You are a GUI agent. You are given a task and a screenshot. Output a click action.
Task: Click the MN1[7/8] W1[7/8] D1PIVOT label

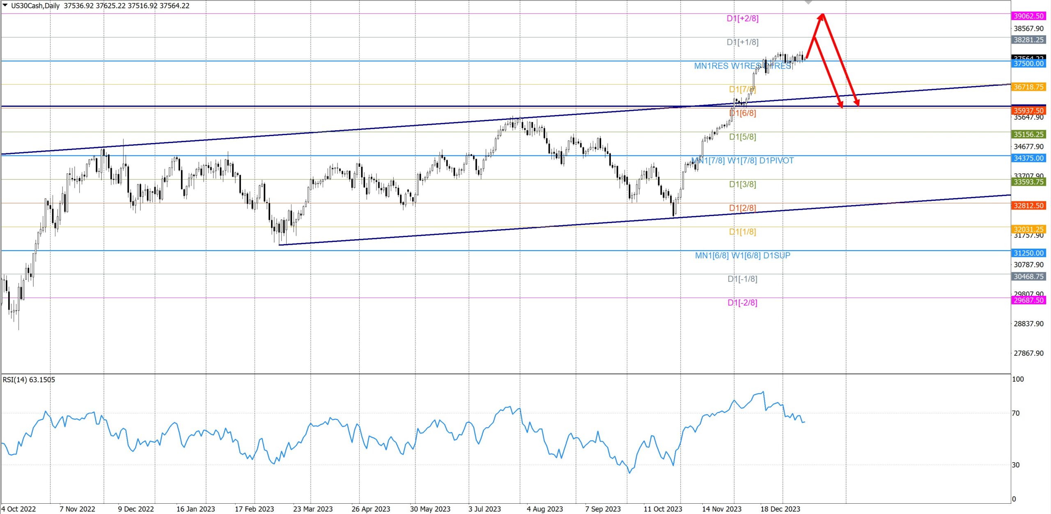point(742,161)
